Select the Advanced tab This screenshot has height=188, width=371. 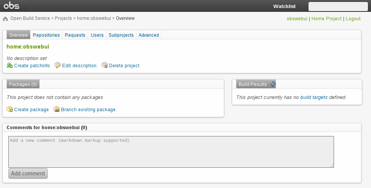[149, 35]
